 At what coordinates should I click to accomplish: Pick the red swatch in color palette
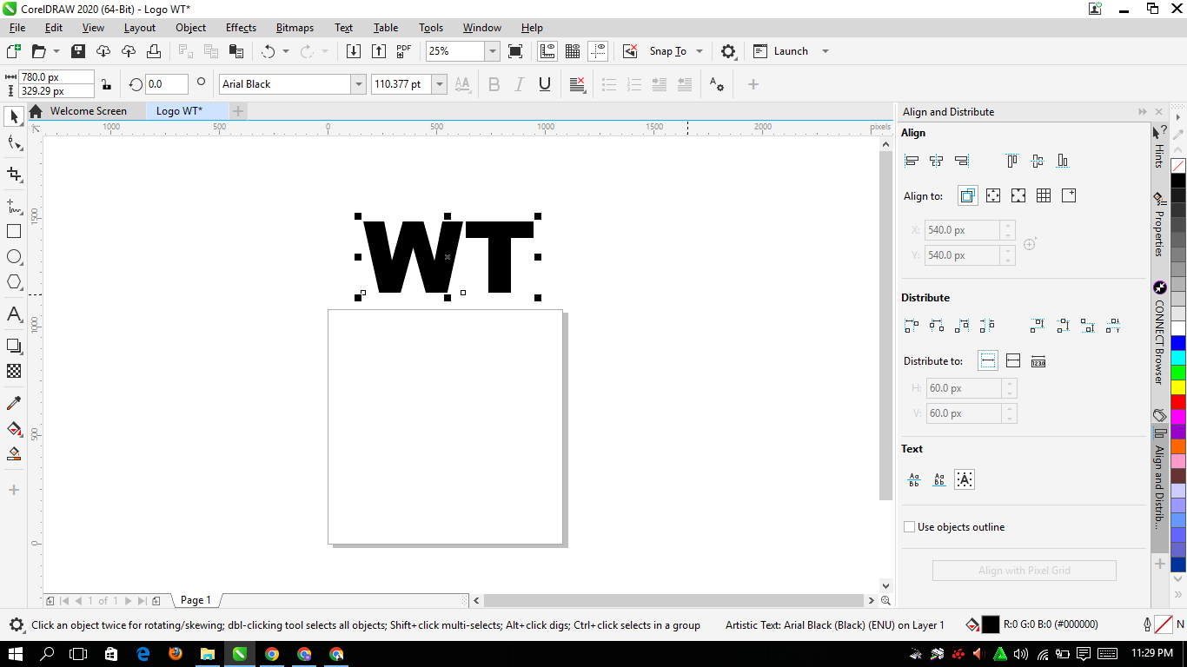click(1177, 402)
